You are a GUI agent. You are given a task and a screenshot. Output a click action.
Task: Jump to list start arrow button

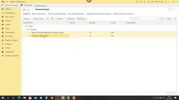point(167,93)
